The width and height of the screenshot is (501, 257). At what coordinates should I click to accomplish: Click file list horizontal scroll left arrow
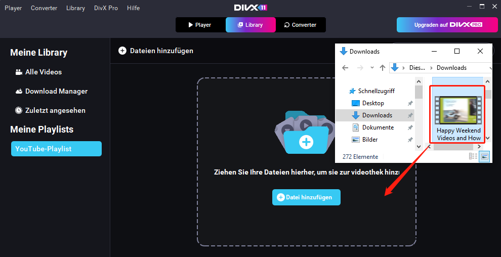click(429, 147)
